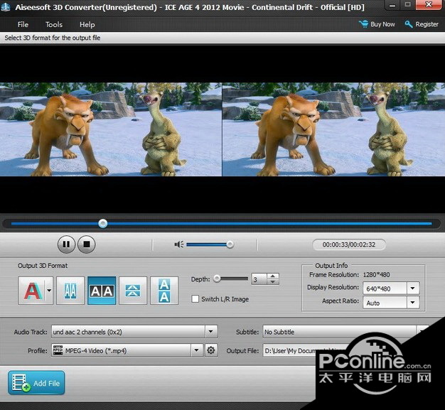445x410 pixels.
Task: Click the Register link
Action: (x=422, y=24)
